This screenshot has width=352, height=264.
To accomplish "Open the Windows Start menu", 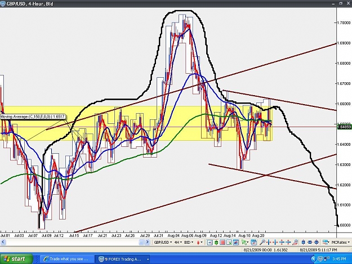I will tap(16, 259).
